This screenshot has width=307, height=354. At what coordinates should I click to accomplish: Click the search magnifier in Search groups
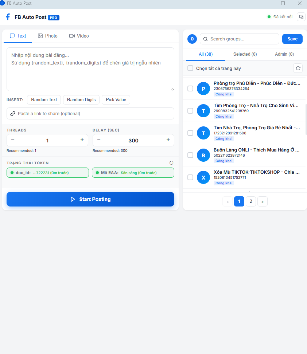(x=205, y=39)
